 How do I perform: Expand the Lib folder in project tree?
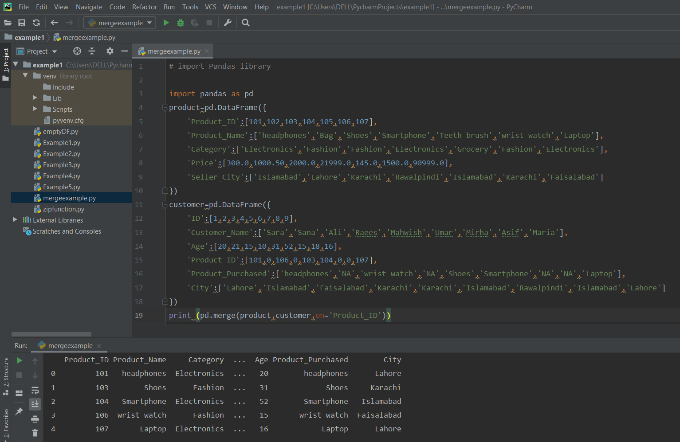[35, 98]
